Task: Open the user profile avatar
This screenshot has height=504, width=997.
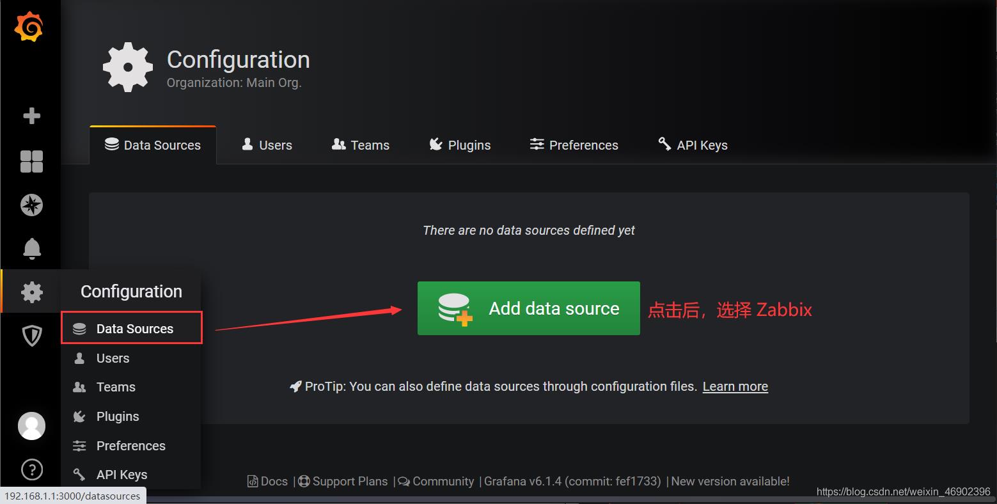Action: 31,426
